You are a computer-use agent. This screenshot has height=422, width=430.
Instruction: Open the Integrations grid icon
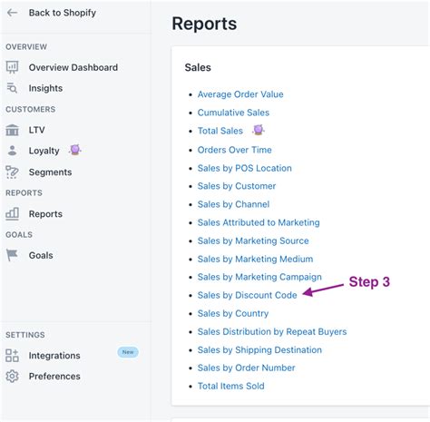point(12,356)
